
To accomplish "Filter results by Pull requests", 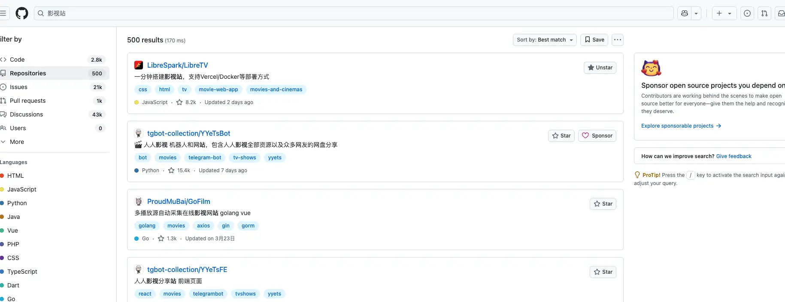I will (x=55, y=101).
